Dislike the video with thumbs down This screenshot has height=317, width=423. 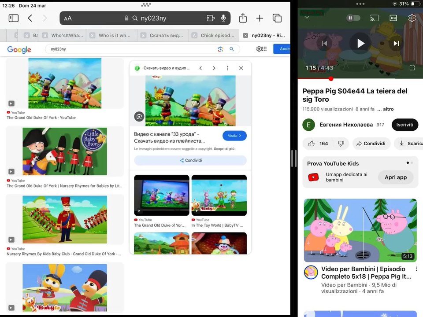click(341, 144)
